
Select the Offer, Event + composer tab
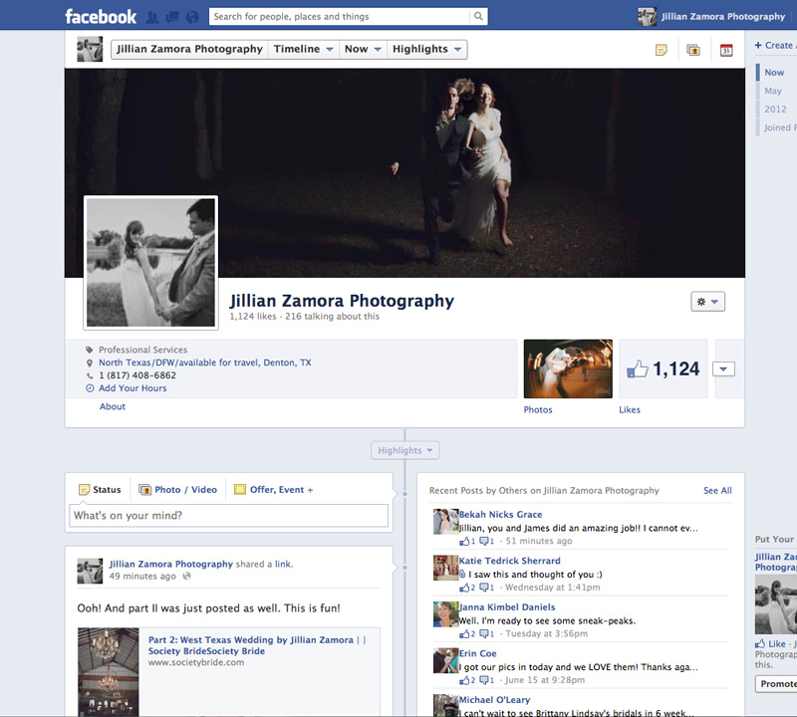coord(273,489)
